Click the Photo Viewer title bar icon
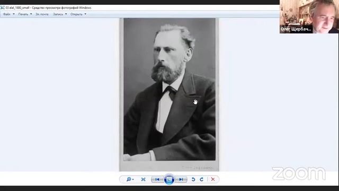This screenshot has width=339, height=191. point(2,7)
